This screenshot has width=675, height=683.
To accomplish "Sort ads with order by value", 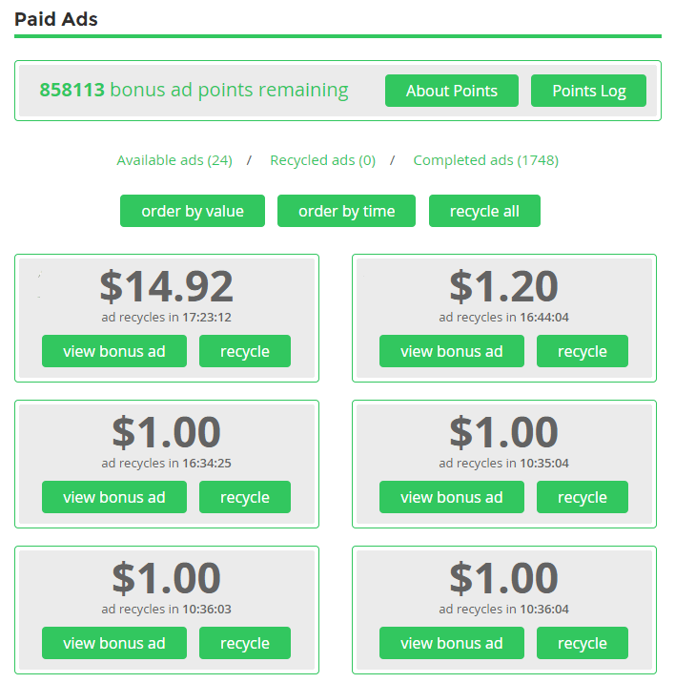I will [193, 211].
